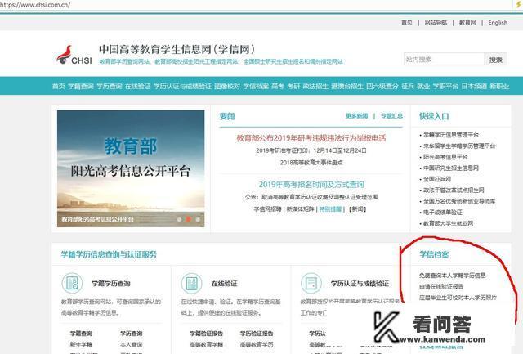Open 阳光高考信息平台 in 快速入口

click(x=445, y=157)
